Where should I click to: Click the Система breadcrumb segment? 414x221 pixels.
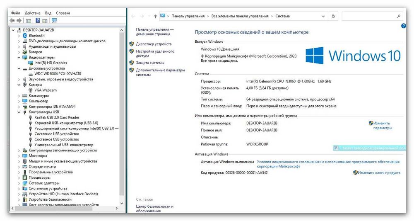coord(282,16)
